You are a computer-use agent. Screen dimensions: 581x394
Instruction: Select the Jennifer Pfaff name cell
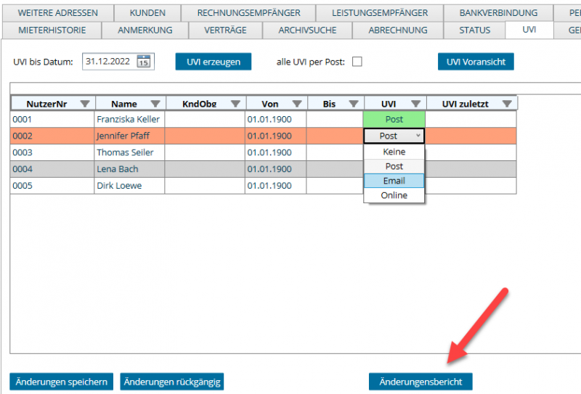(129, 136)
